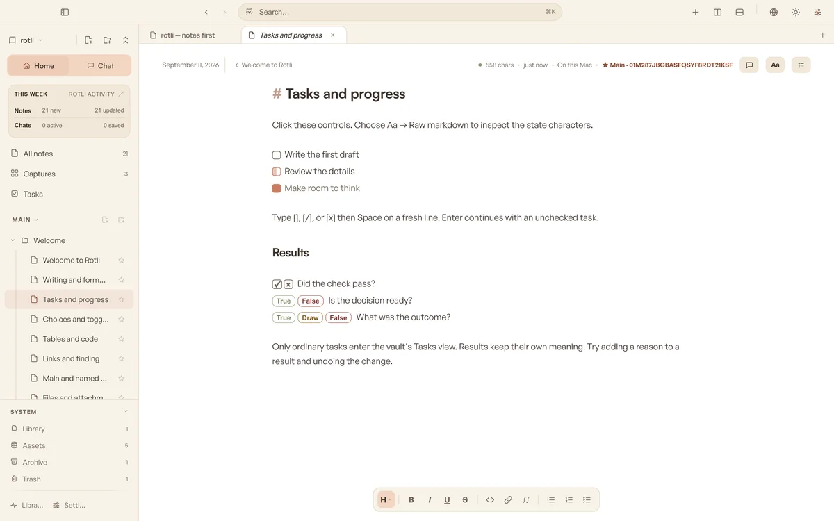The image size is (834, 521).
Task: Close the Tasks and progress tab
Action: (333, 35)
